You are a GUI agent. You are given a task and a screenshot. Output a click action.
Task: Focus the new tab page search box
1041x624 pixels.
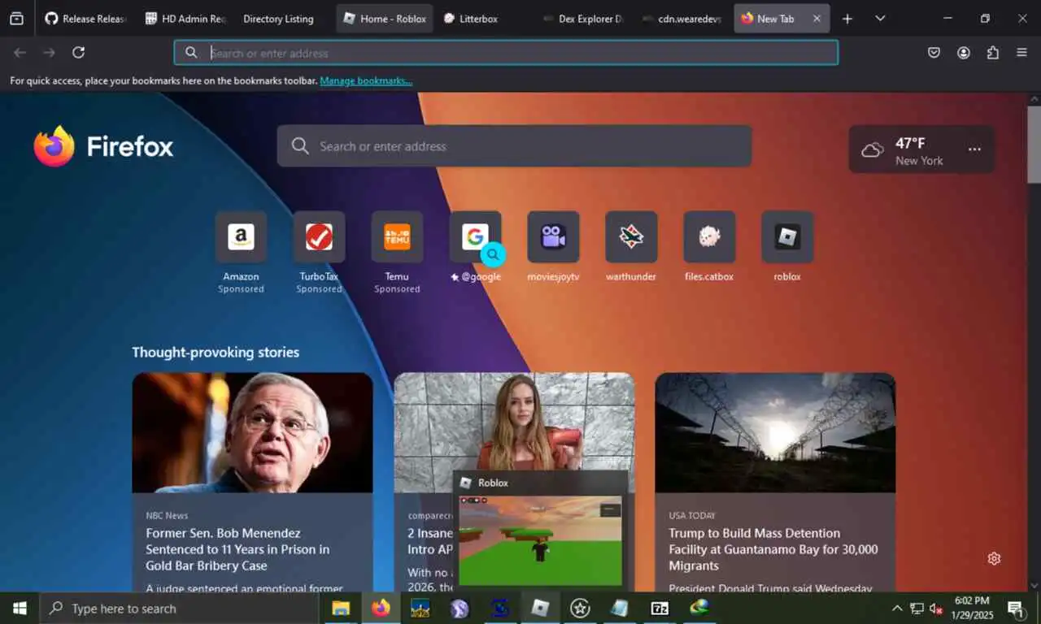point(514,146)
